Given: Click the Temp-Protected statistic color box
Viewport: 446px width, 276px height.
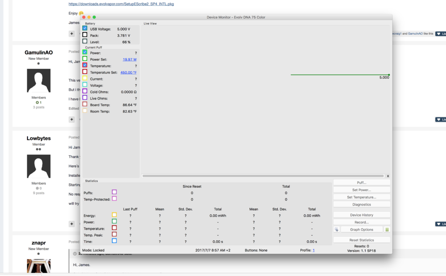Looking at the screenshot, I should tap(114, 199).
